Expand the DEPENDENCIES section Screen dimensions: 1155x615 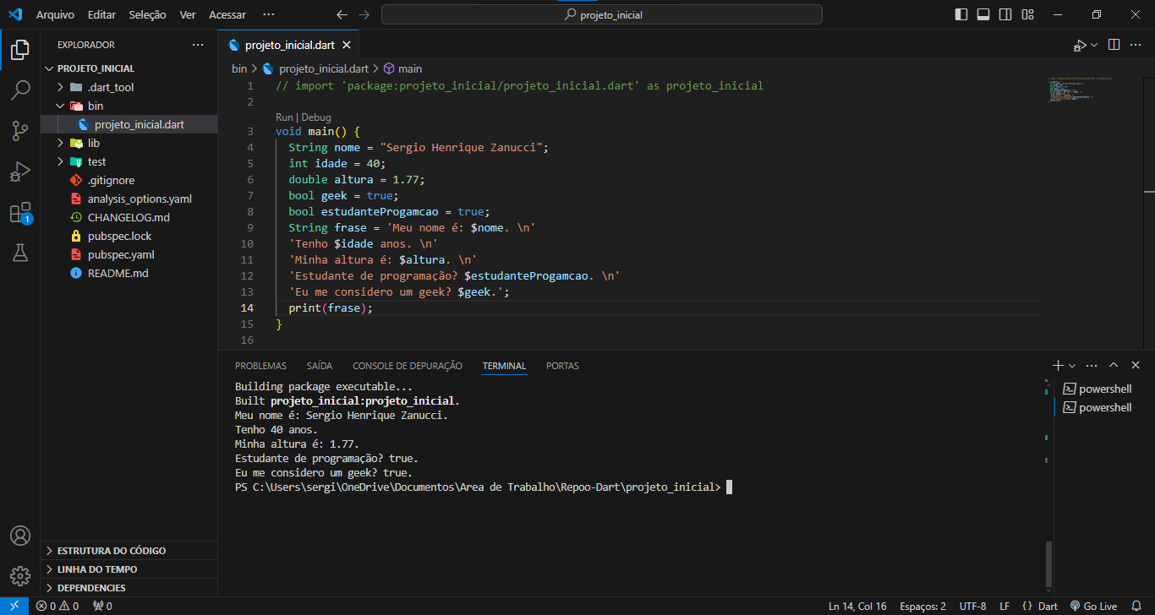(129, 587)
